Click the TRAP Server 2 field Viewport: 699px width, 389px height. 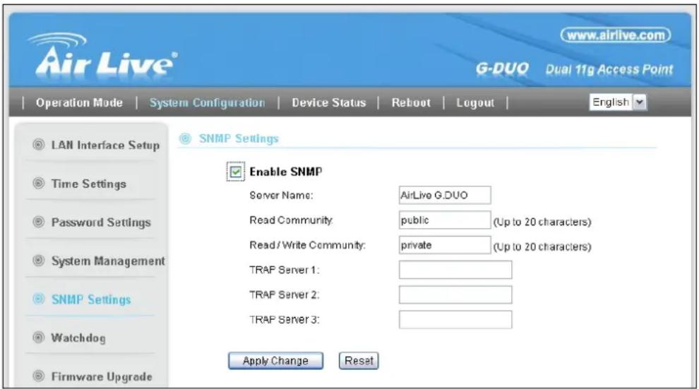(x=455, y=294)
